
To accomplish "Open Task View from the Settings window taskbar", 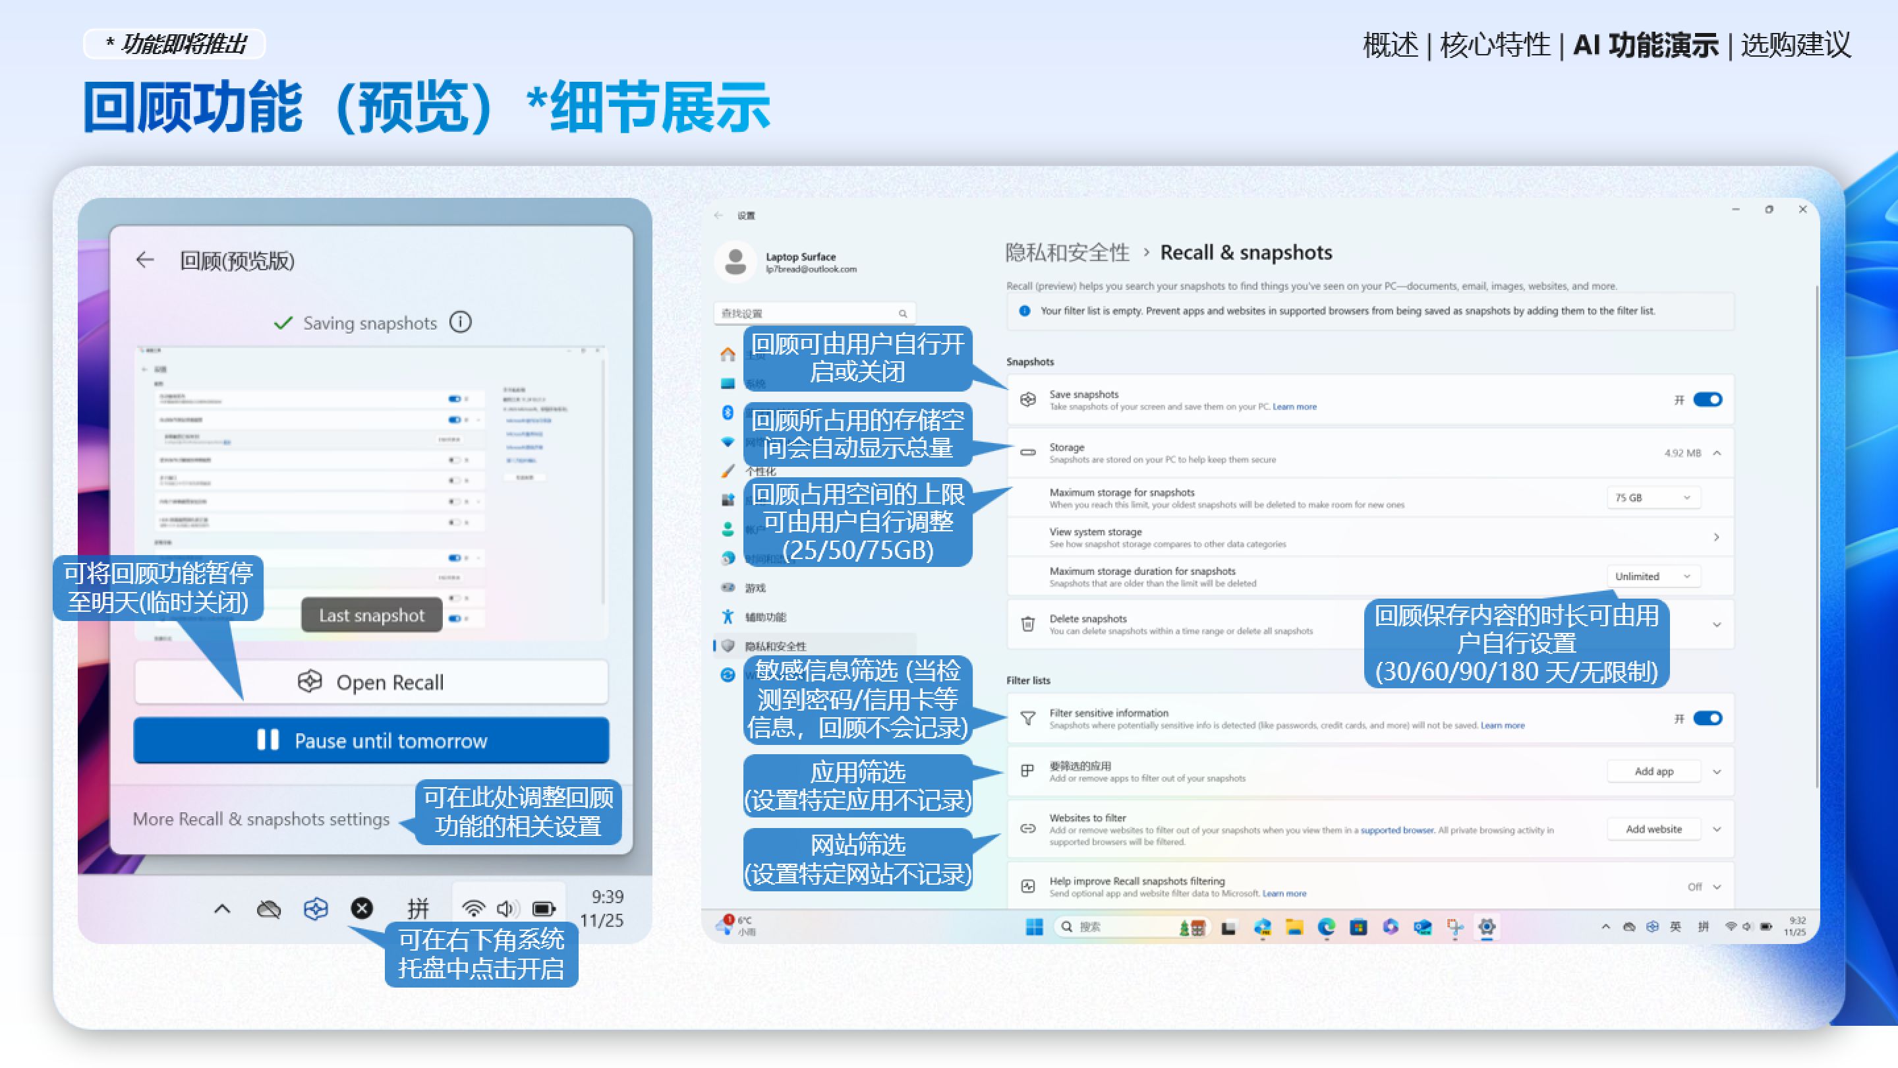I will pos(1228,927).
